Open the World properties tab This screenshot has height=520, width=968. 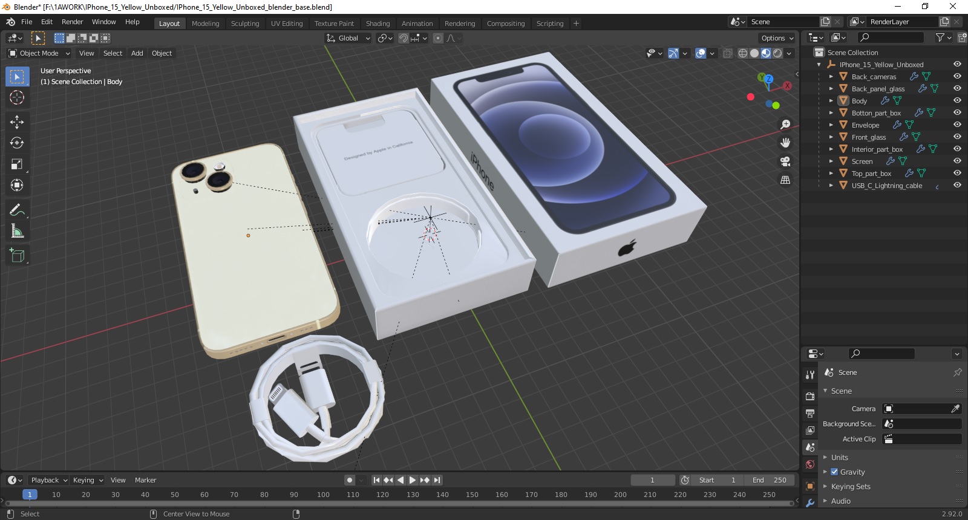(x=810, y=464)
